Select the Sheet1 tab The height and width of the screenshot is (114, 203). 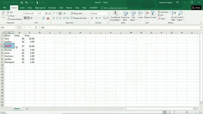(x=17, y=108)
